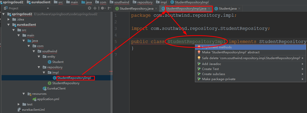Screen dimensions: 307x113
Task: Collapse the impl package arrow
Action: click(44, 73)
